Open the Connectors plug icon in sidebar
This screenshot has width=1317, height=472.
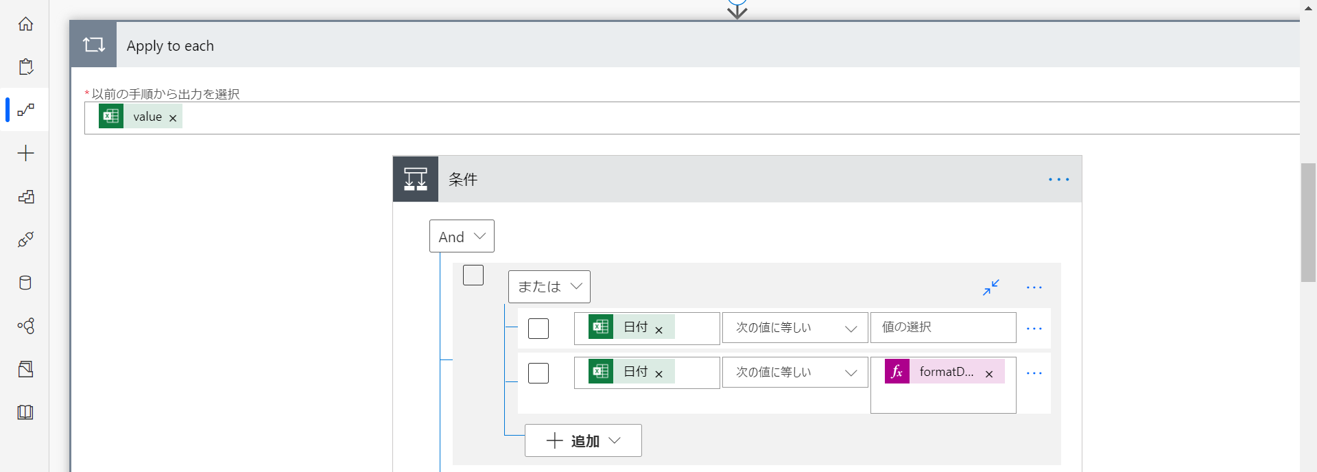click(x=25, y=239)
